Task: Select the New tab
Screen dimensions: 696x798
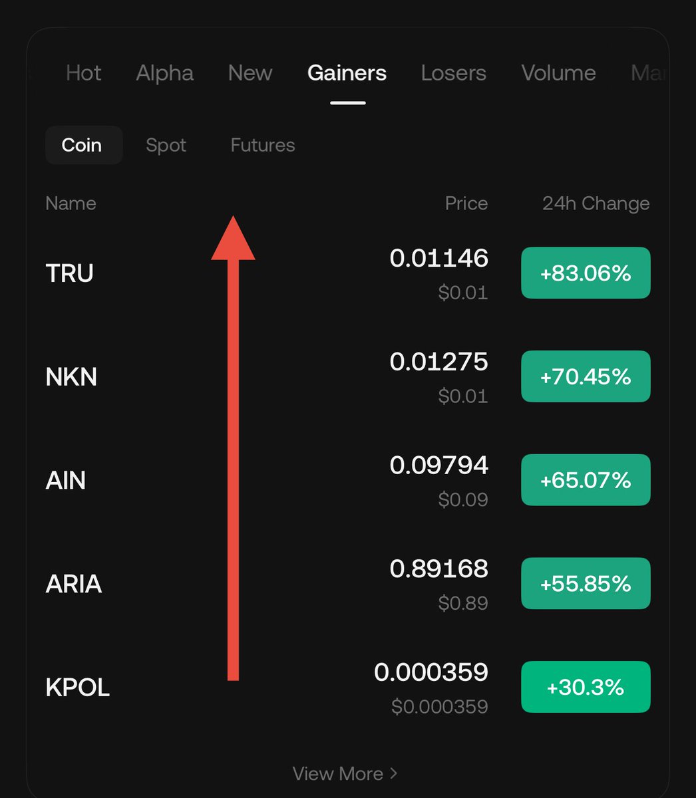Action: [250, 73]
